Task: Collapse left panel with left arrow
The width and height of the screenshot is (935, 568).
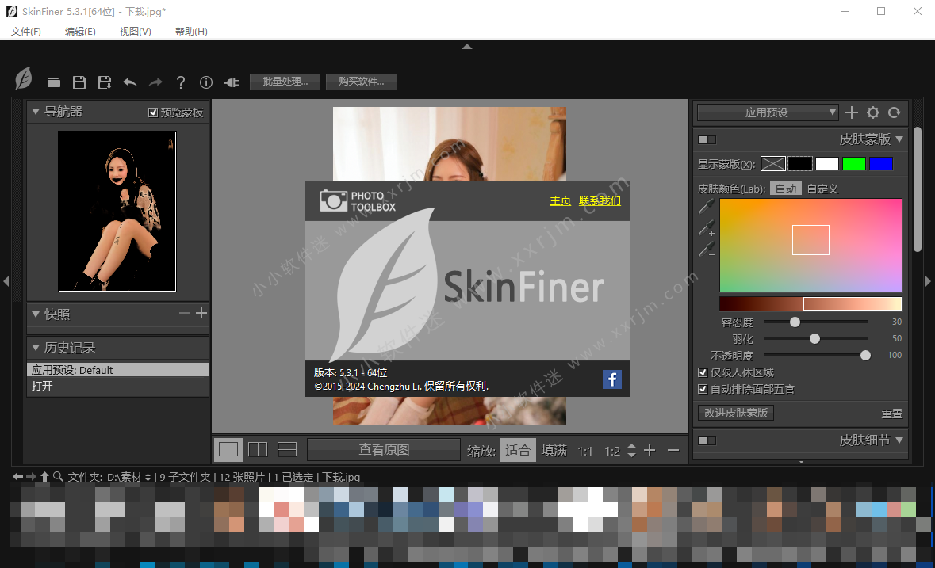Action: [x=6, y=281]
